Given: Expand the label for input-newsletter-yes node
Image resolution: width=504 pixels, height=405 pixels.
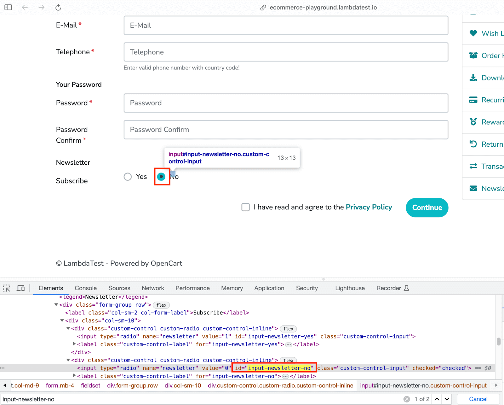Looking at the screenshot, I should pos(74,344).
